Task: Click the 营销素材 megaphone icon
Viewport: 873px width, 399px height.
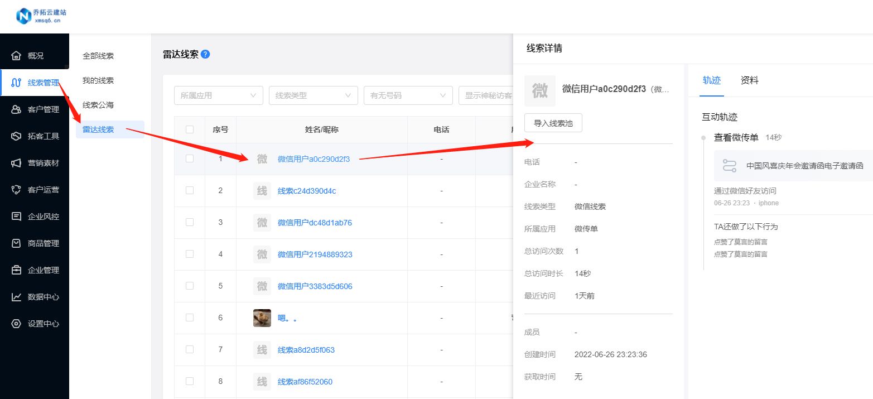Action: tap(17, 163)
